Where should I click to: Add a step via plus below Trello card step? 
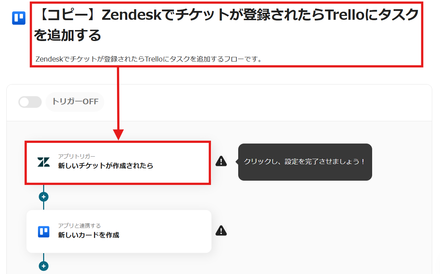click(x=43, y=266)
